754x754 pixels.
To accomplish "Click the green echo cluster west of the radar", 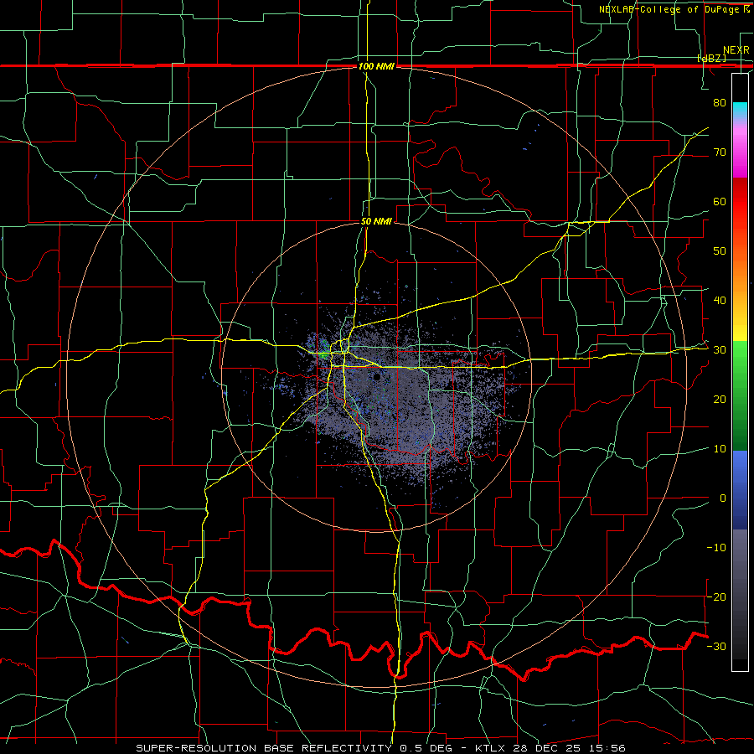I will [324, 350].
